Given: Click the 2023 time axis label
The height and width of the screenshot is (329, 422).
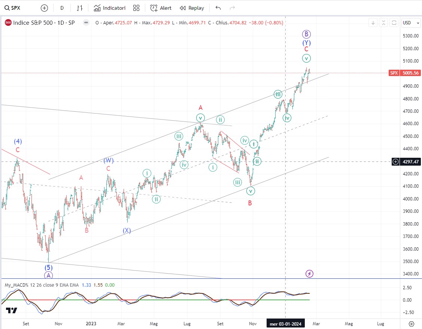Looking at the screenshot, I should coord(91,324).
